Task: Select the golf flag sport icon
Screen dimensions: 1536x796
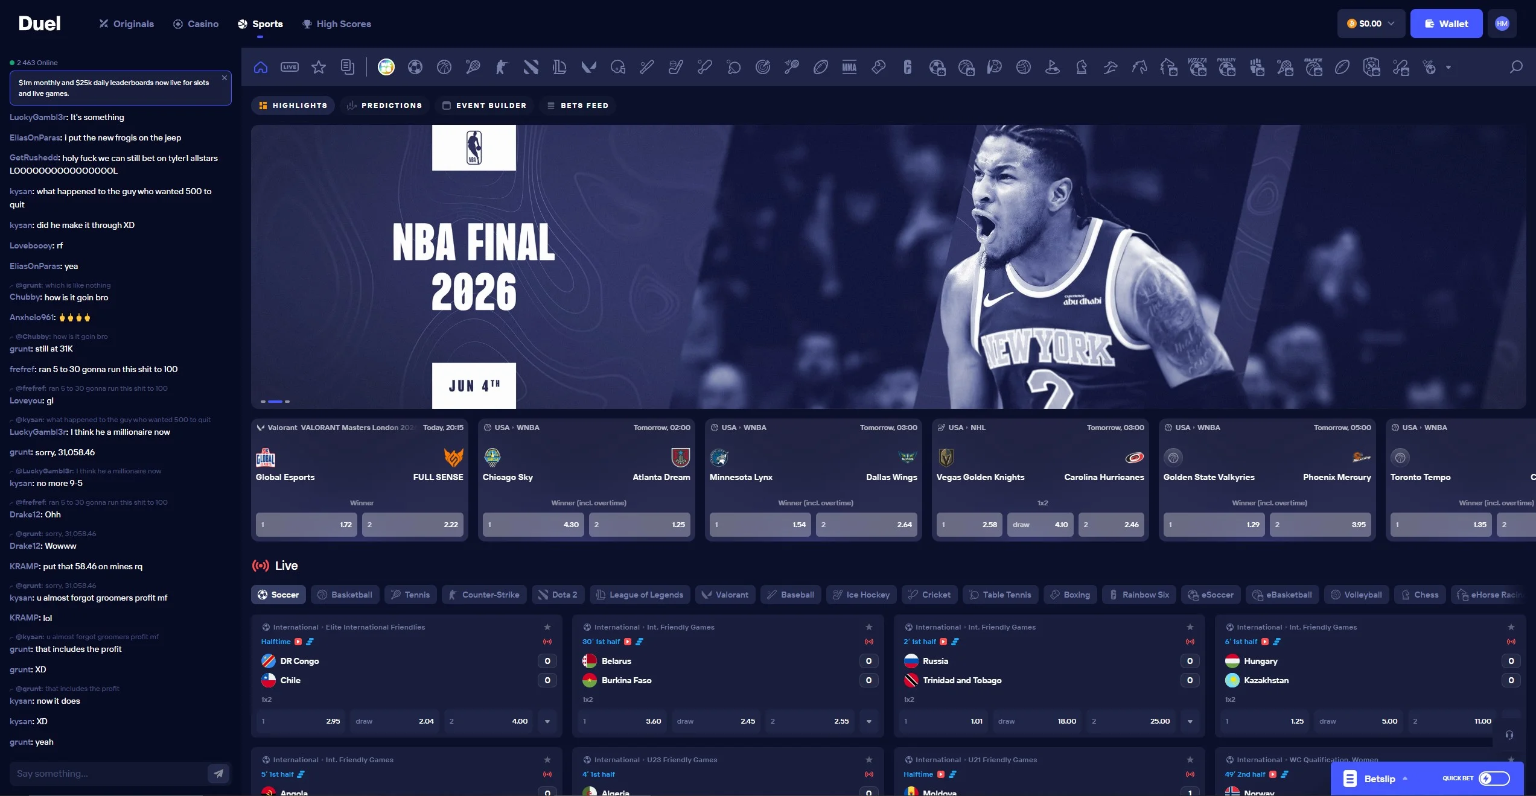Action: 1053,67
